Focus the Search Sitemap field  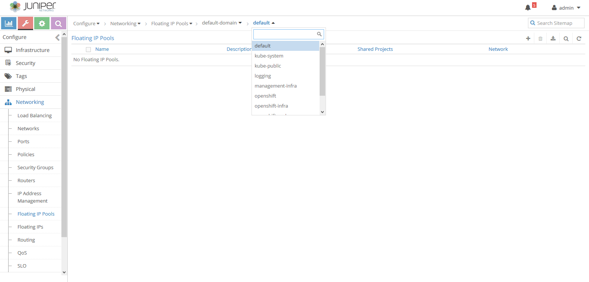[x=556, y=23]
